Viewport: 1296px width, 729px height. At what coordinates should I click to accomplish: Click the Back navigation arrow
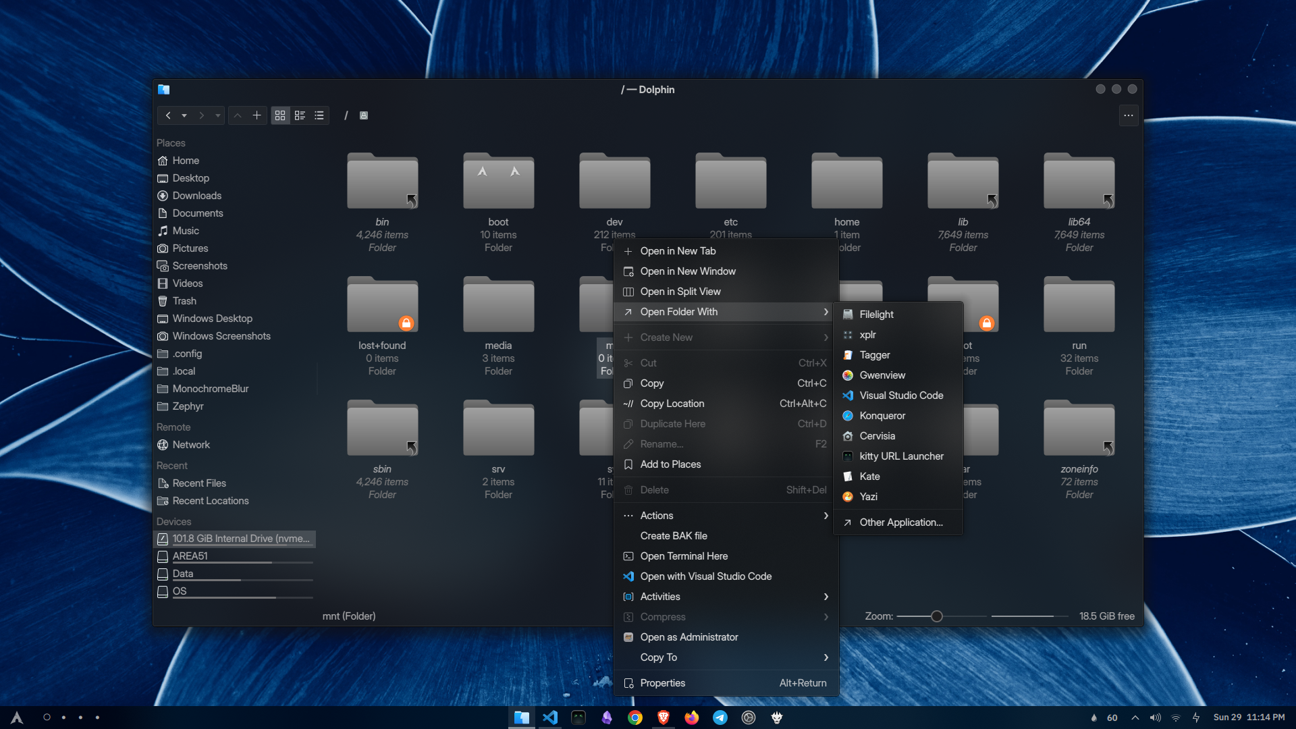[x=168, y=115]
